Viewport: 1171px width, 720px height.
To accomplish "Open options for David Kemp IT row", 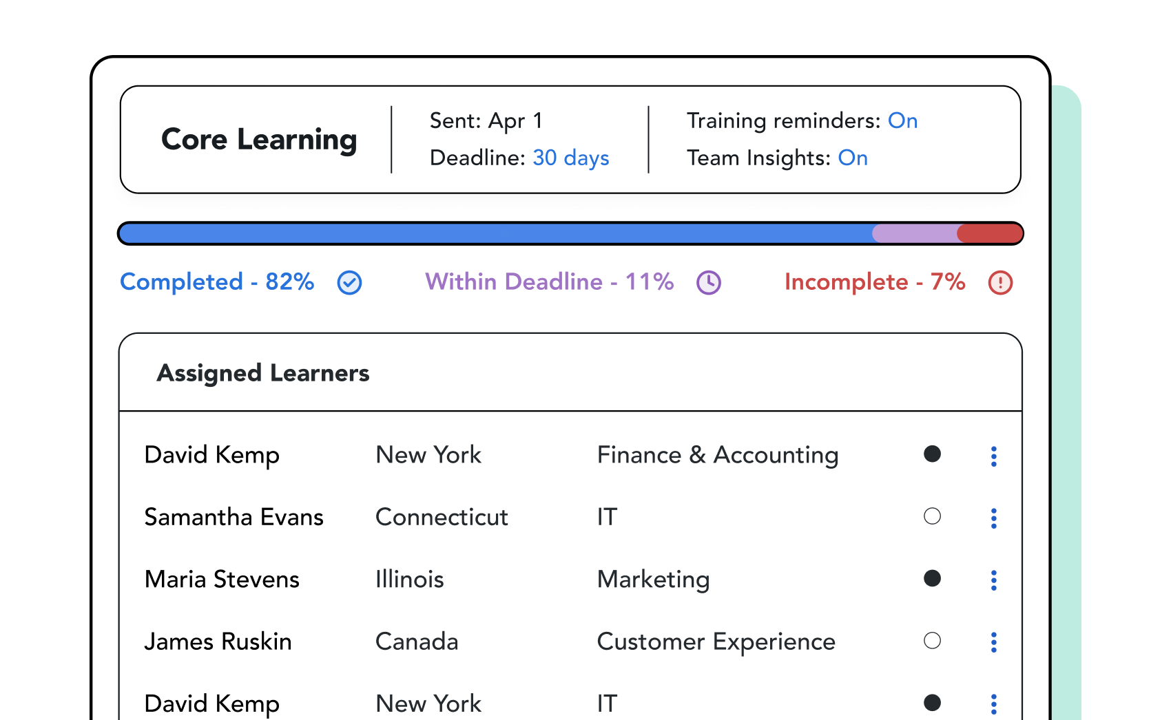I will tap(993, 703).
